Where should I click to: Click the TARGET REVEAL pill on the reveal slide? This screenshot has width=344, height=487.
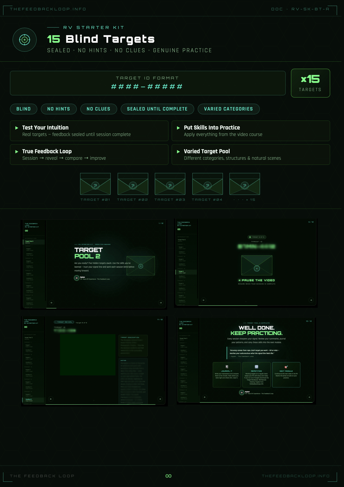point(64,322)
